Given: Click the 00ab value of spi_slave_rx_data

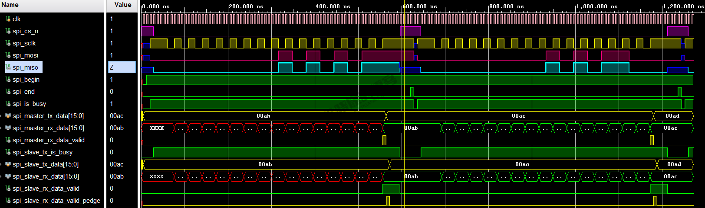Looking at the screenshot, I should click(x=117, y=176).
